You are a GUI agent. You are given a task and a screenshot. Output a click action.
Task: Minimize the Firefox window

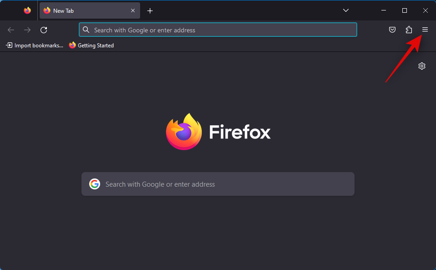coord(384,10)
